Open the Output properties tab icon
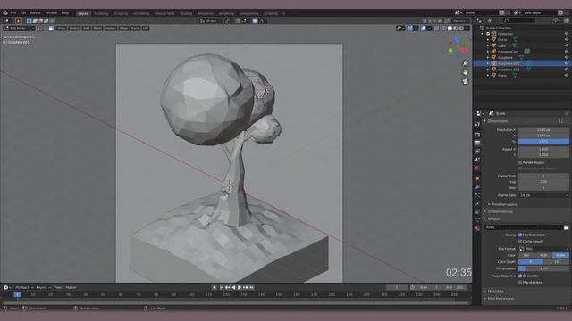Image resolution: width=572 pixels, height=321 pixels. tap(477, 143)
